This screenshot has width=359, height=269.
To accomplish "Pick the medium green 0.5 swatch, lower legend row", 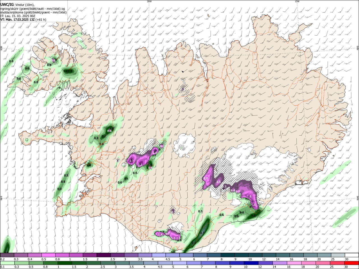I will [x=36, y=263].
